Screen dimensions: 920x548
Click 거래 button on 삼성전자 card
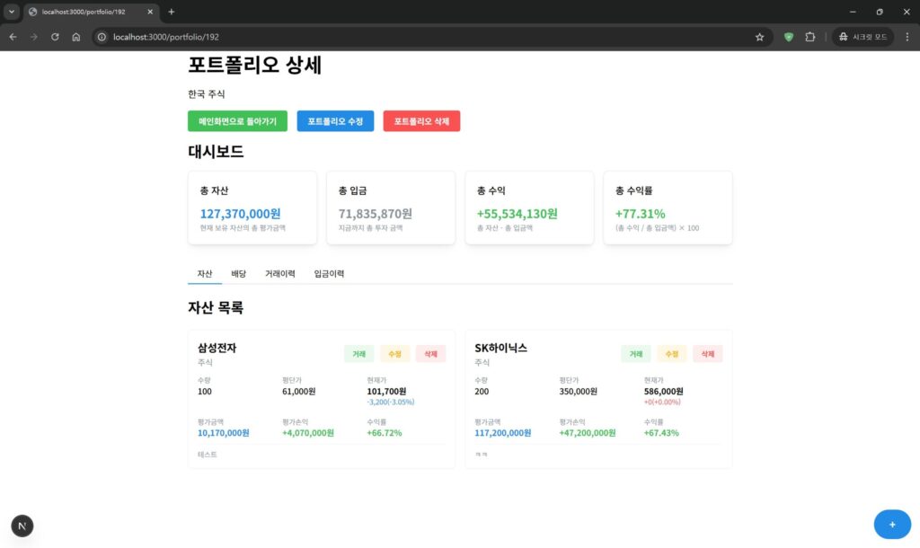(358, 354)
